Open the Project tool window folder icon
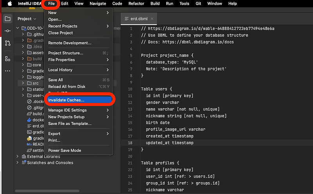Image resolution: width=313 pixels, height=194 pixels. pyautogui.click(x=7, y=18)
